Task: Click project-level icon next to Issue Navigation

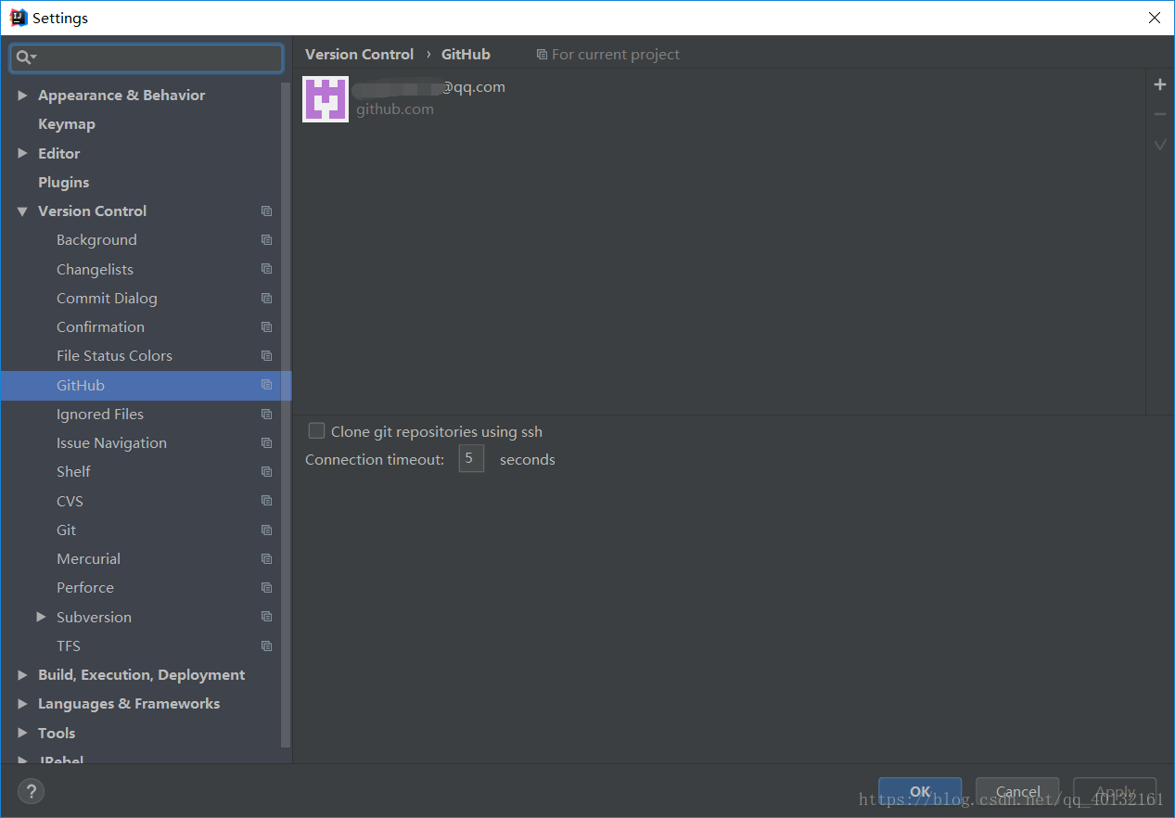Action: (266, 443)
